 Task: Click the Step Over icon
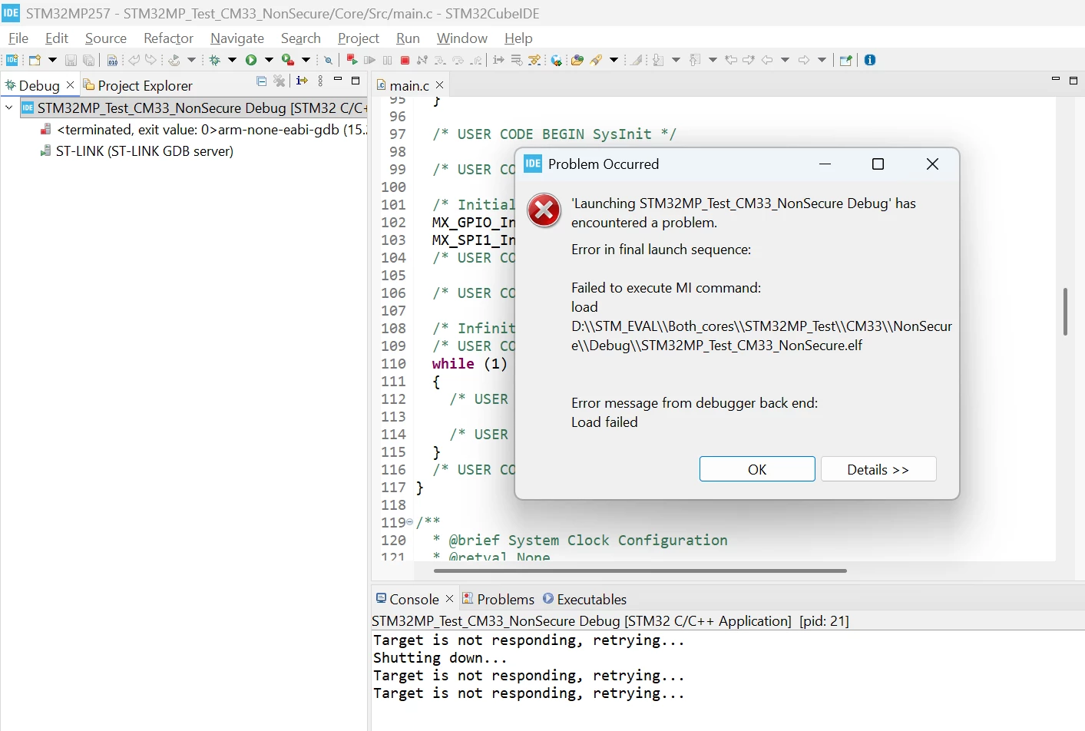[x=458, y=60]
